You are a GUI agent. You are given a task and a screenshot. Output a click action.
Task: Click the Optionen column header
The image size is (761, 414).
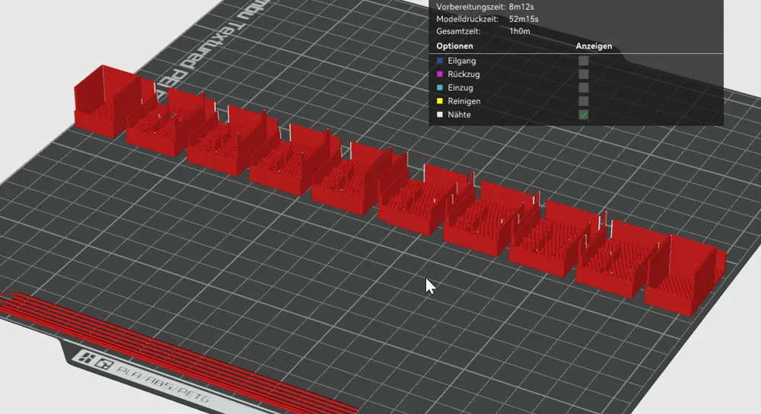point(454,46)
